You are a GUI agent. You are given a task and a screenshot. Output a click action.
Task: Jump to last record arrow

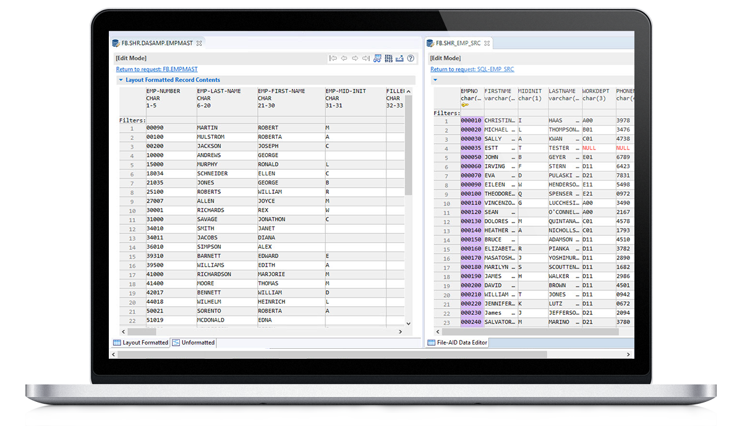(x=366, y=58)
